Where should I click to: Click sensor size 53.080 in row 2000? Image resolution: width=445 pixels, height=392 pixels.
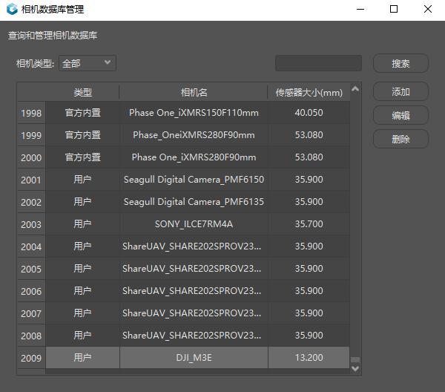click(309, 157)
